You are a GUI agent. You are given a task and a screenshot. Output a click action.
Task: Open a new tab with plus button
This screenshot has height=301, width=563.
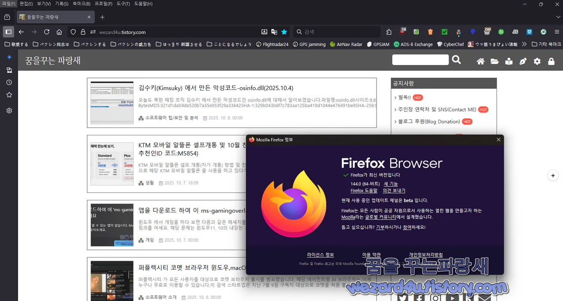coord(102,17)
